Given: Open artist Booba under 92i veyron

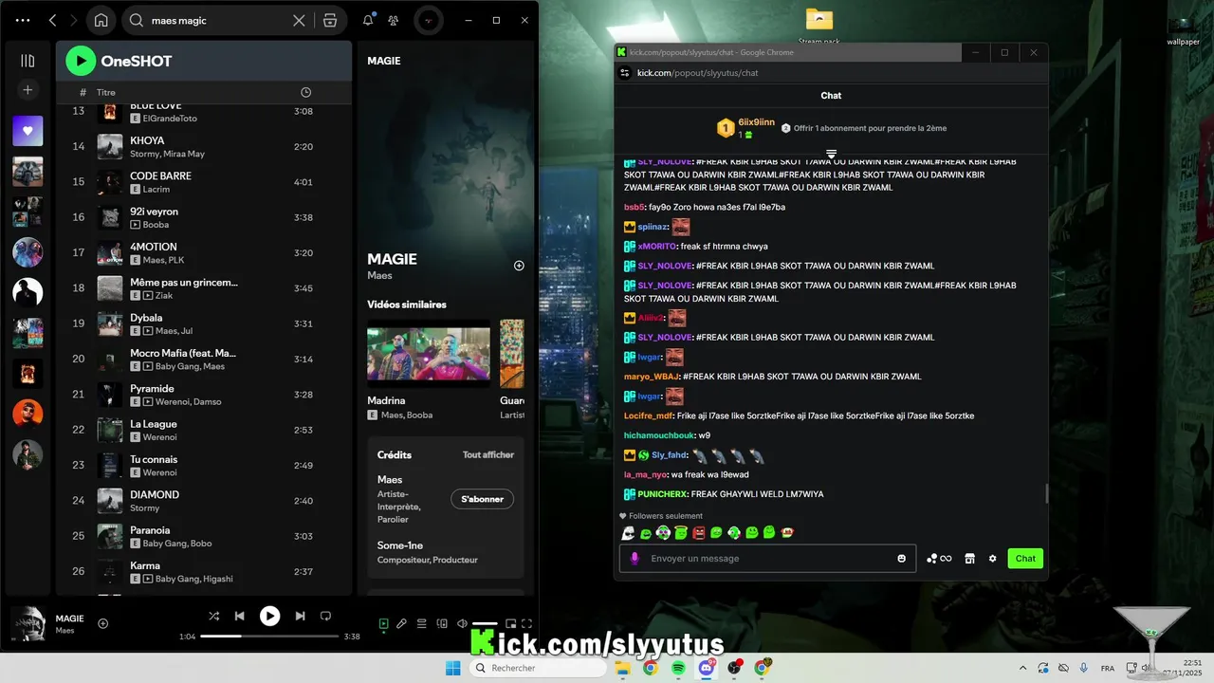Looking at the screenshot, I should click(156, 225).
